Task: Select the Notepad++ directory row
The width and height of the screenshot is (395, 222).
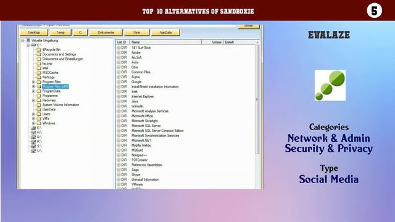Action: [x=185, y=155]
